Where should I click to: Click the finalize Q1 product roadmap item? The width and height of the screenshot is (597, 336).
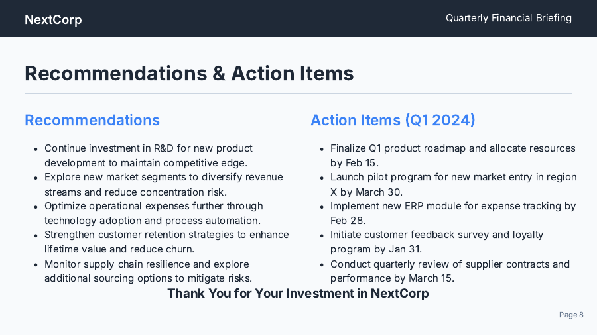pyautogui.click(x=452, y=155)
